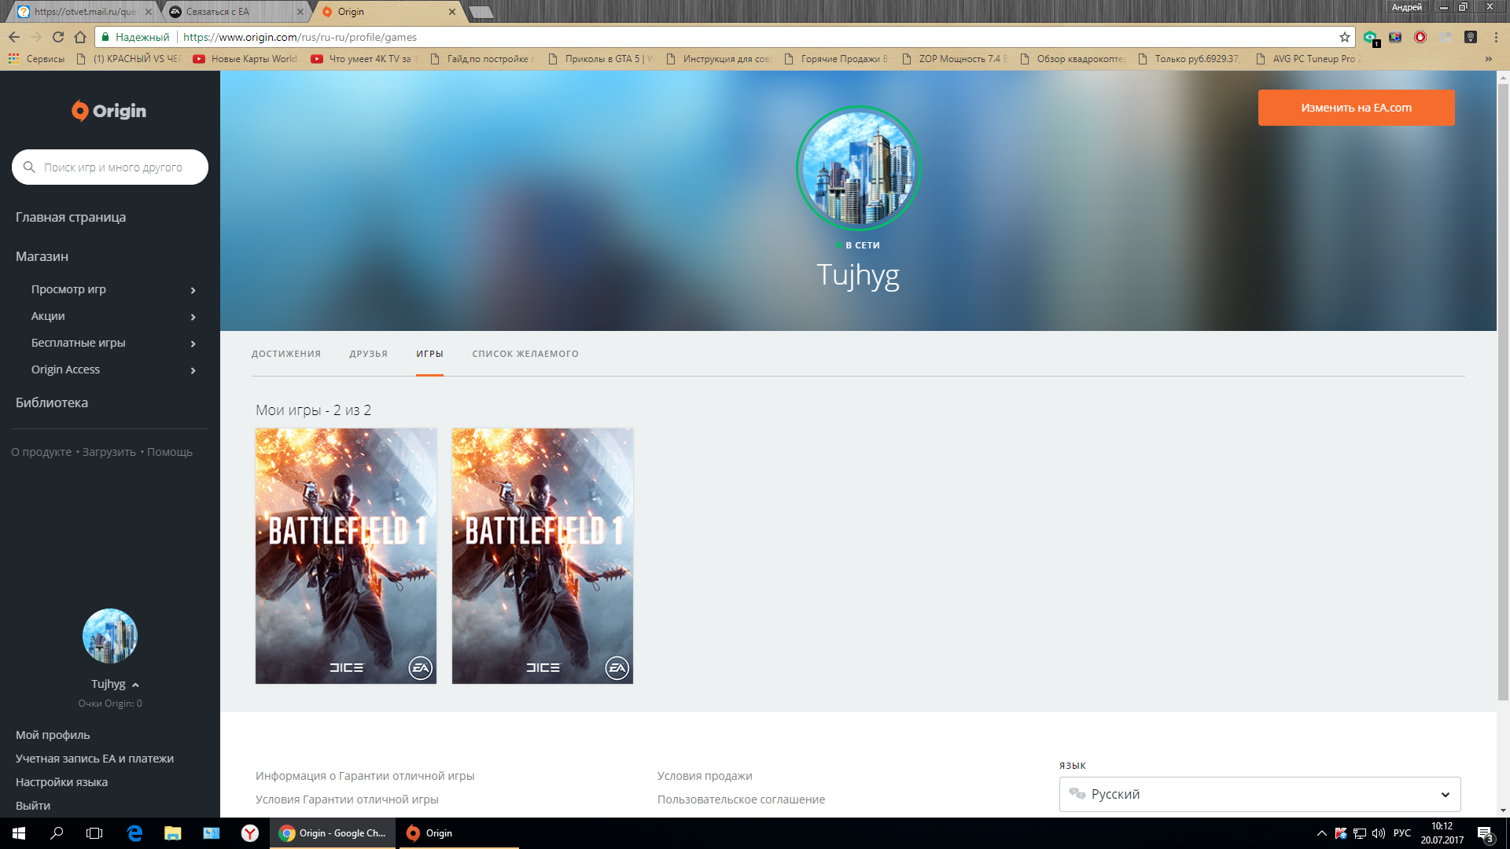This screenshot has height=849, width=1510.
Task: Click the РУС keyboard language indicator
Action: point(1401,833)
